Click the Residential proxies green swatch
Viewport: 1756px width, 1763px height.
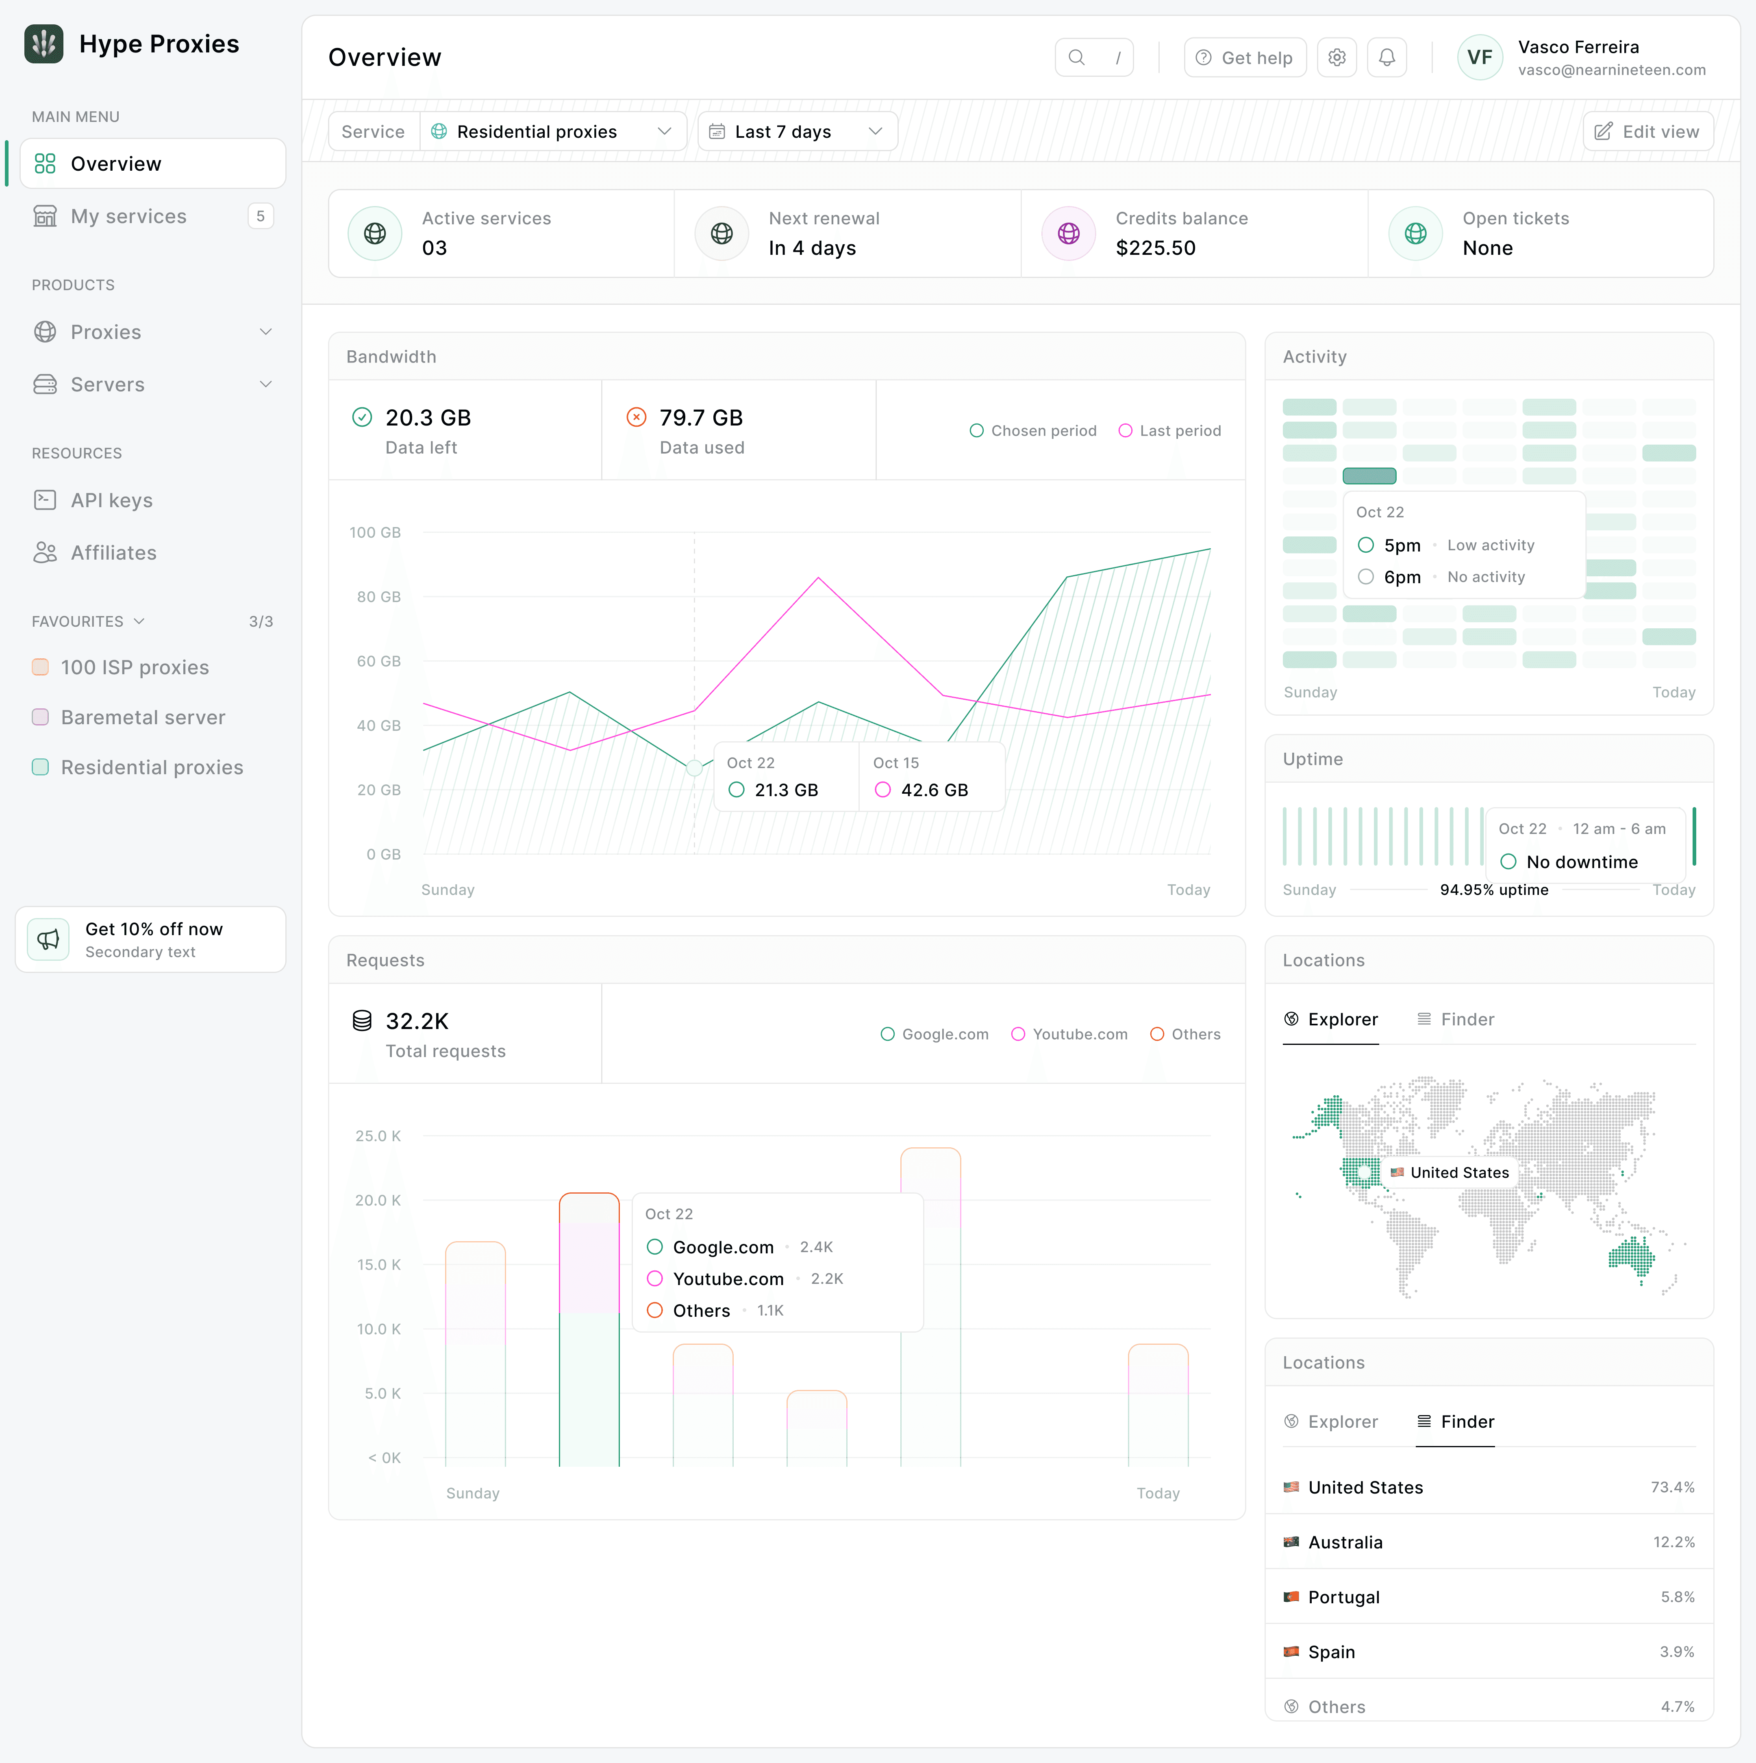pyautogui.click(x=40, y=766)
